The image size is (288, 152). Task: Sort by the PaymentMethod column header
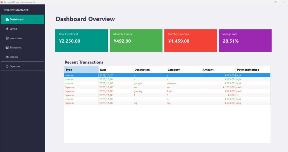tap(253, 70)
